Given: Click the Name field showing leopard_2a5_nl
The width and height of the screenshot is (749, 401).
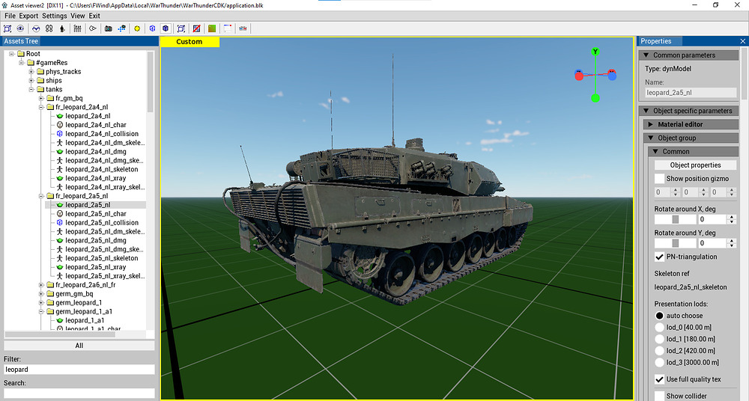Looking at the screenshot, I should [x=691, y=93].
